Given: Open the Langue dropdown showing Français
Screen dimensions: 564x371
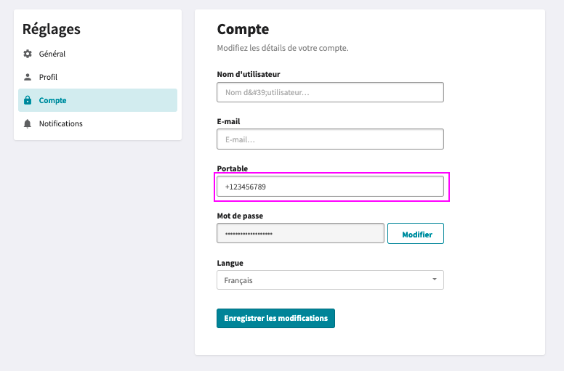Looking at the screenshot, I should coord(330,280).
